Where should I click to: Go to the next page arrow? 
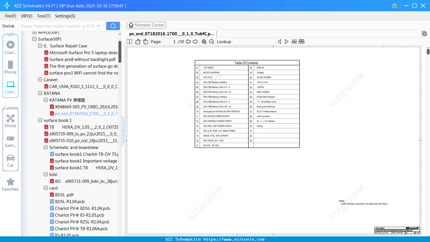pyautogui.click(x=195, y=42)
